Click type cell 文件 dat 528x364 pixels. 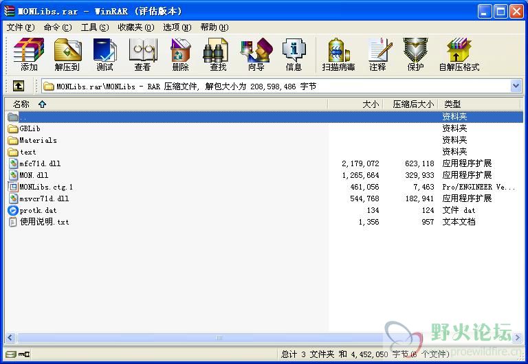pyautogui.click(x=459, y=211)
